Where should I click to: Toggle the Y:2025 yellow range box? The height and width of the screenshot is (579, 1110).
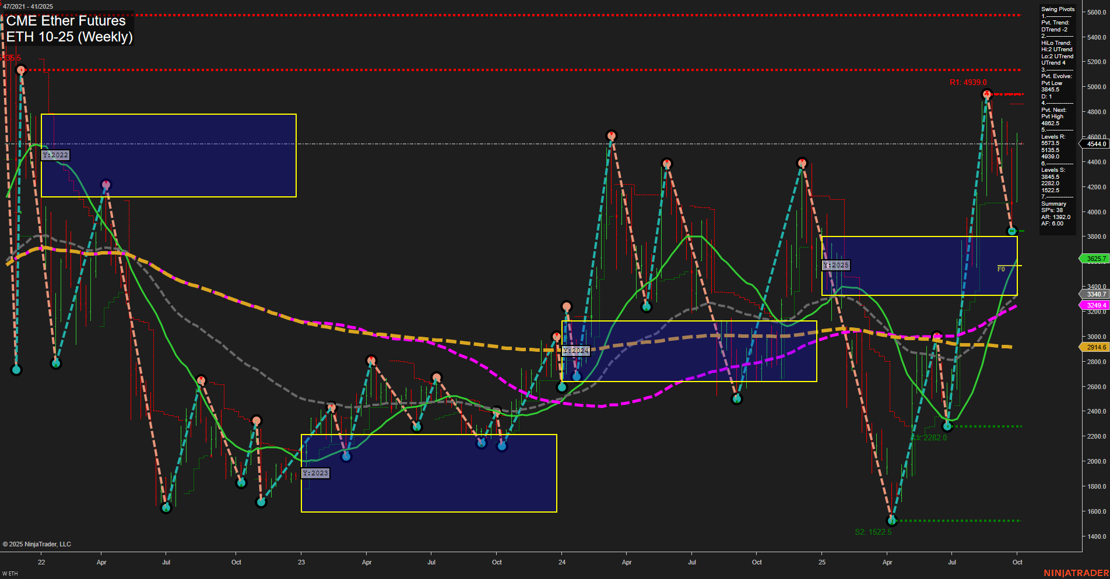tap(837, 265)
